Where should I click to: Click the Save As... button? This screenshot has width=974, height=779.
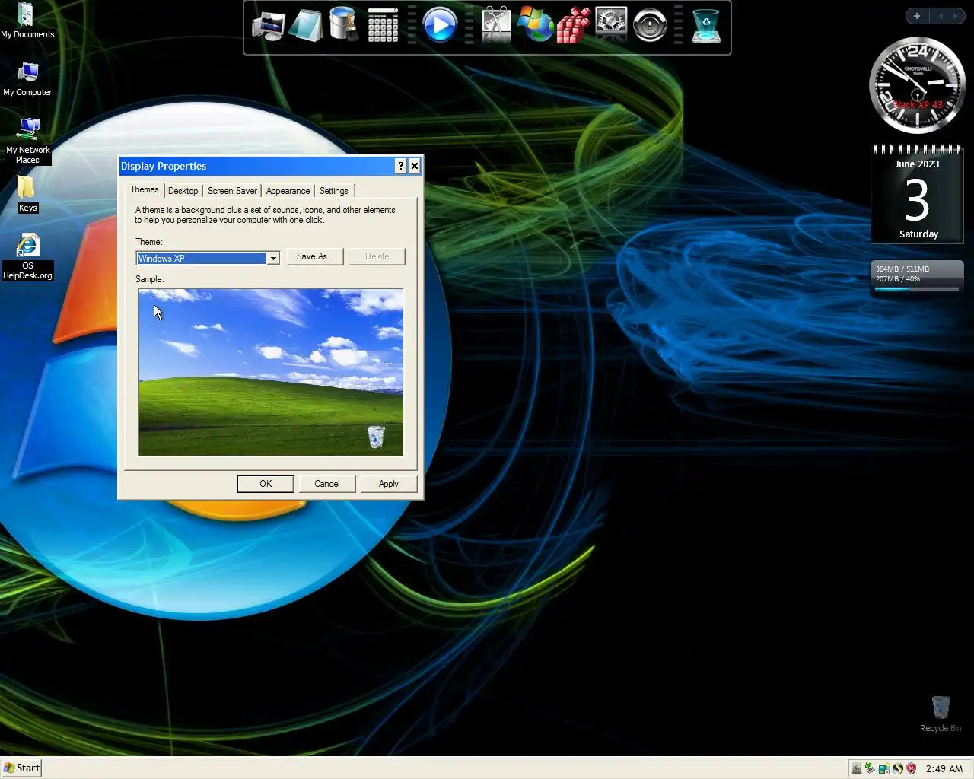click(x=315, y=256)
